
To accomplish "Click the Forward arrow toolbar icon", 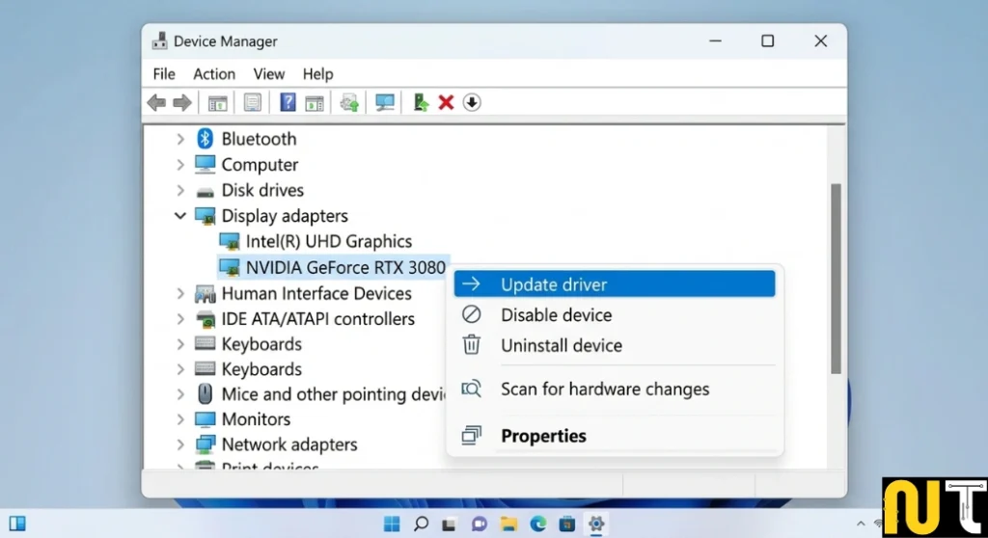I will (182, 102).
